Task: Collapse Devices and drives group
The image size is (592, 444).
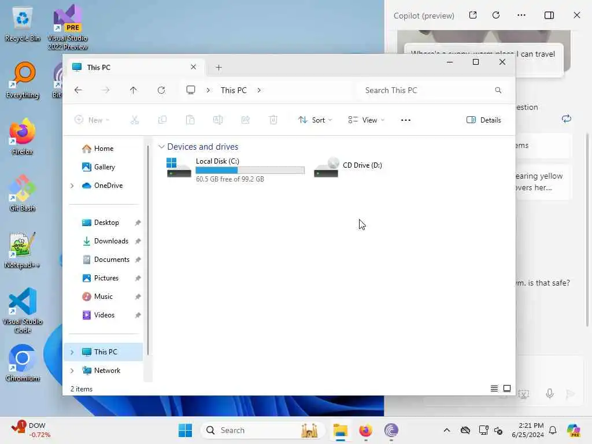Action: point(162,146)
